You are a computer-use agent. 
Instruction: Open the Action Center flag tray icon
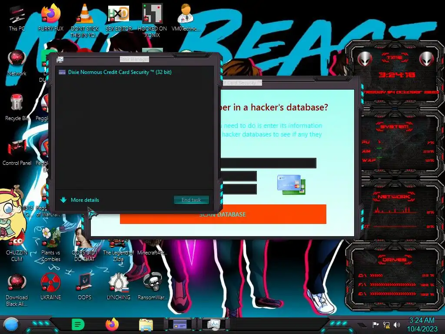click(375, 324)
